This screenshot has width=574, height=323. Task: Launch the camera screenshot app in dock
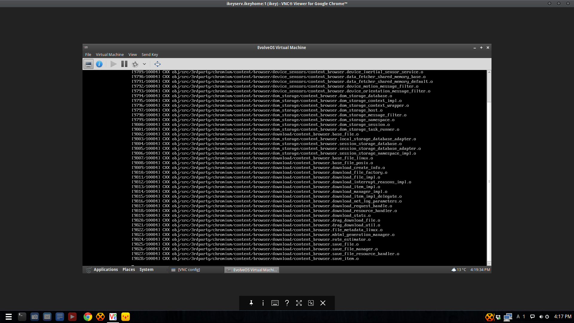[35, 317]
